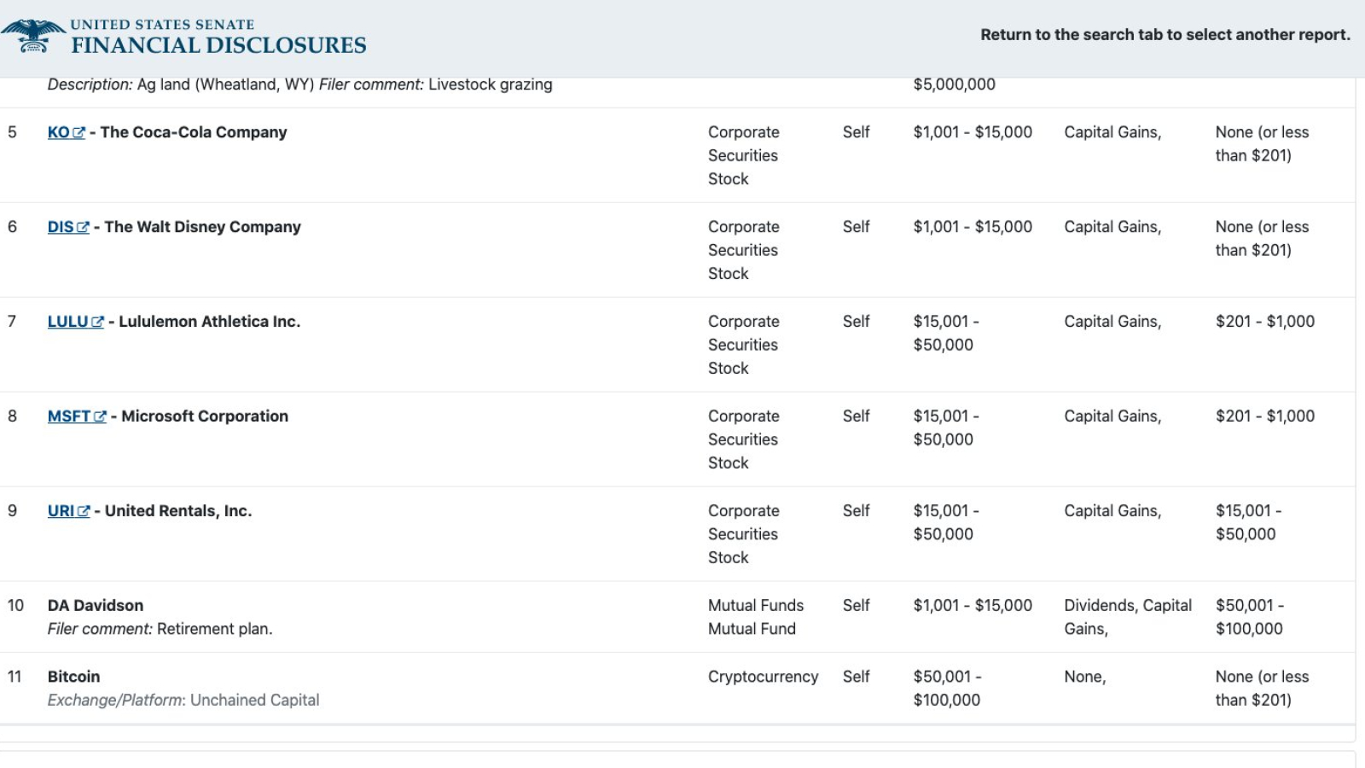Image resolution: width=1365 pixels, height=768 pixels.
Task: Open the DIS ticker link
Action: pyautogui.click(x=61, y=227)
